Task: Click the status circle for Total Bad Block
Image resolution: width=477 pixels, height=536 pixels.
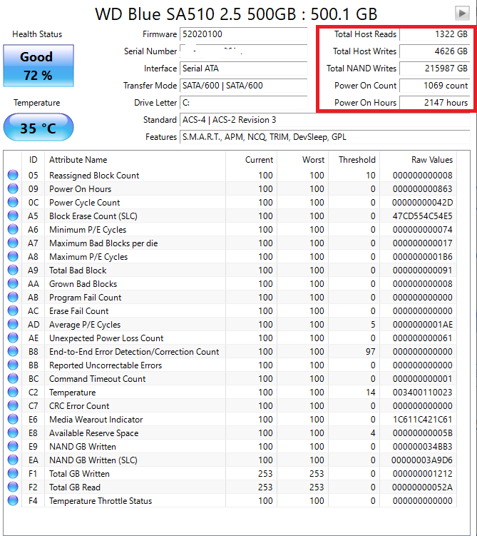Action: click(13, 270)
